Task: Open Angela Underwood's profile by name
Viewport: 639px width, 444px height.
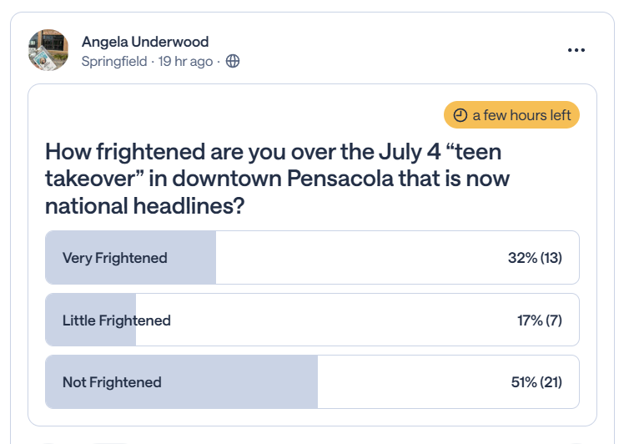Action: (145, 42)
